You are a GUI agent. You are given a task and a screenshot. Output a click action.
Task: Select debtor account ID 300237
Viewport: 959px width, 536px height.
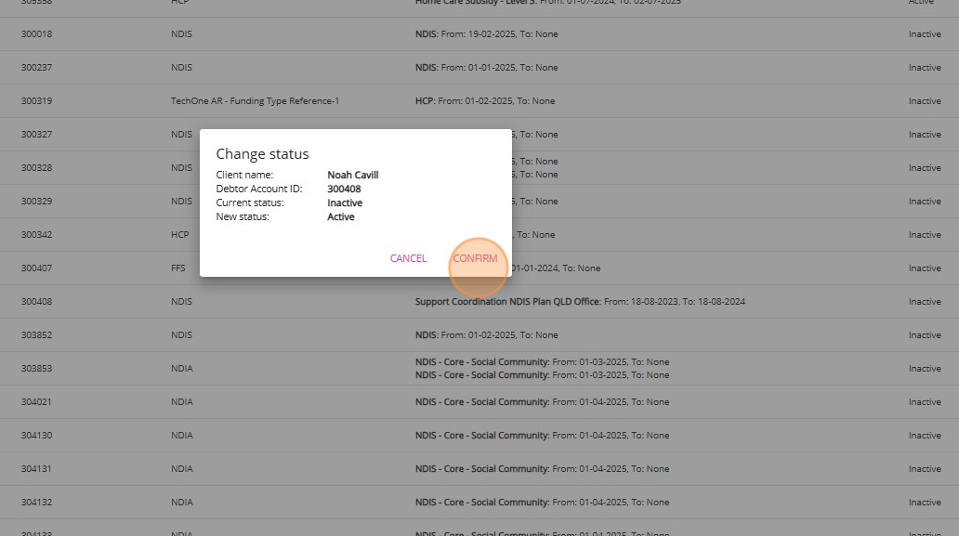[x=36, y=68]
